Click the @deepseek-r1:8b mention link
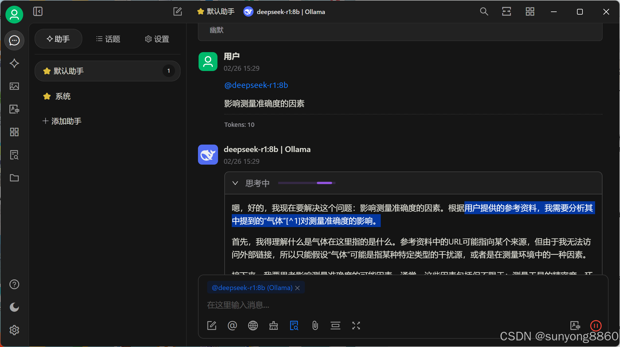The height and width of the screenshot is (347, 620). pyautogui.click(x=256, y=85)
